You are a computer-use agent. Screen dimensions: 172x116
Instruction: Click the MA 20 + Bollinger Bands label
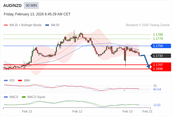26,25
